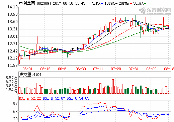Click the blue 5PMA legend color marker
Image resolution: width=174 pixels, height=122 pixels.
(102, 4)
